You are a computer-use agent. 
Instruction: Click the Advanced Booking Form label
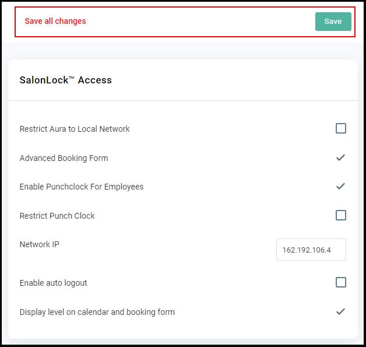click(x=64, y=158)
